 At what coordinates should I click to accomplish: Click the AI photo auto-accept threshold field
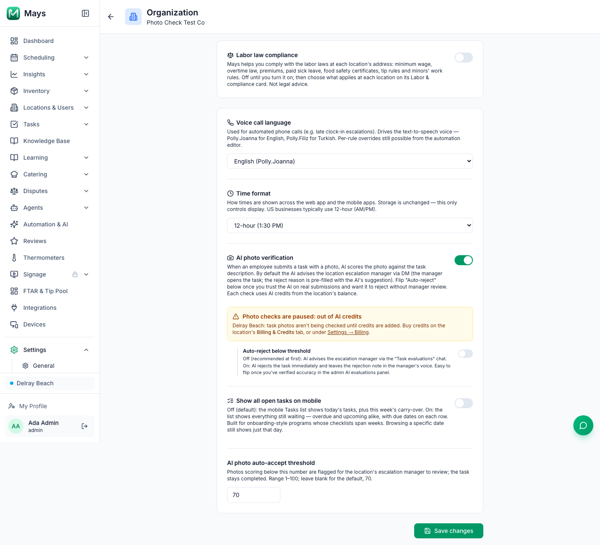coord(254,495)
